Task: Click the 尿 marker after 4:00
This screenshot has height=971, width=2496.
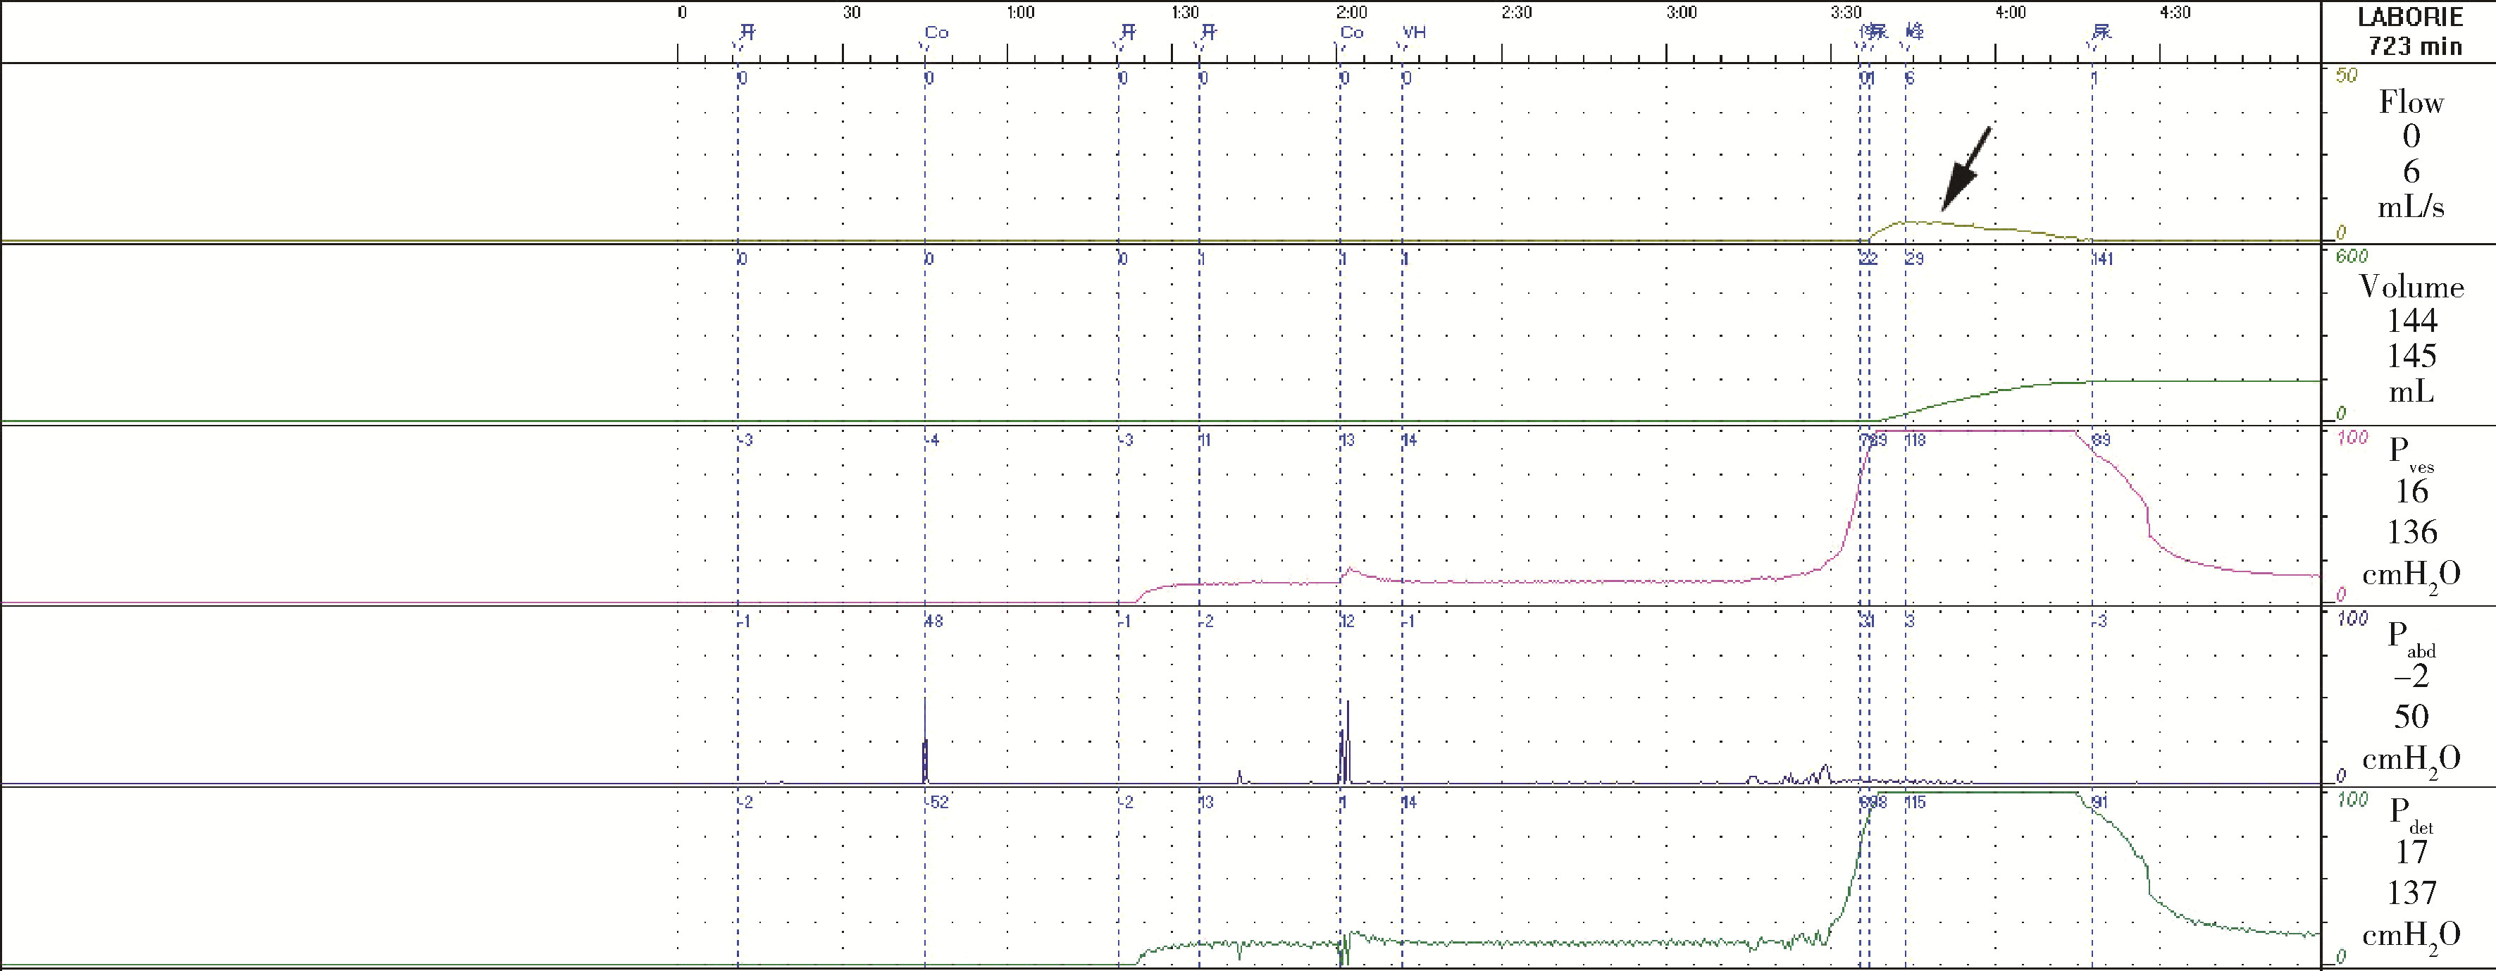Action: [2101, 32]
